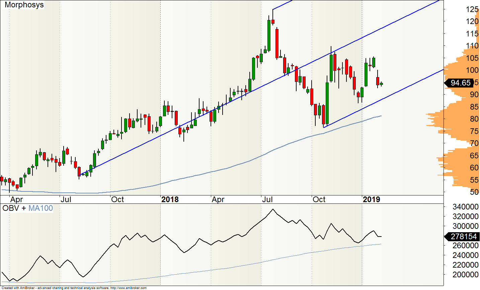Click the 100 price axis label
The width and height of the screenshot is (480, 290).
pos(472,70)
